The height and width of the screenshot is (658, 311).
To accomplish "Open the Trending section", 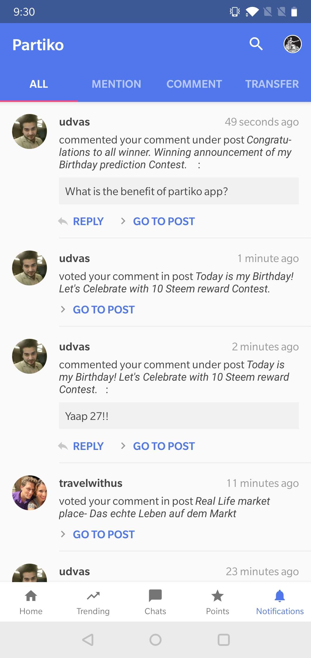I will pos(93,602).
